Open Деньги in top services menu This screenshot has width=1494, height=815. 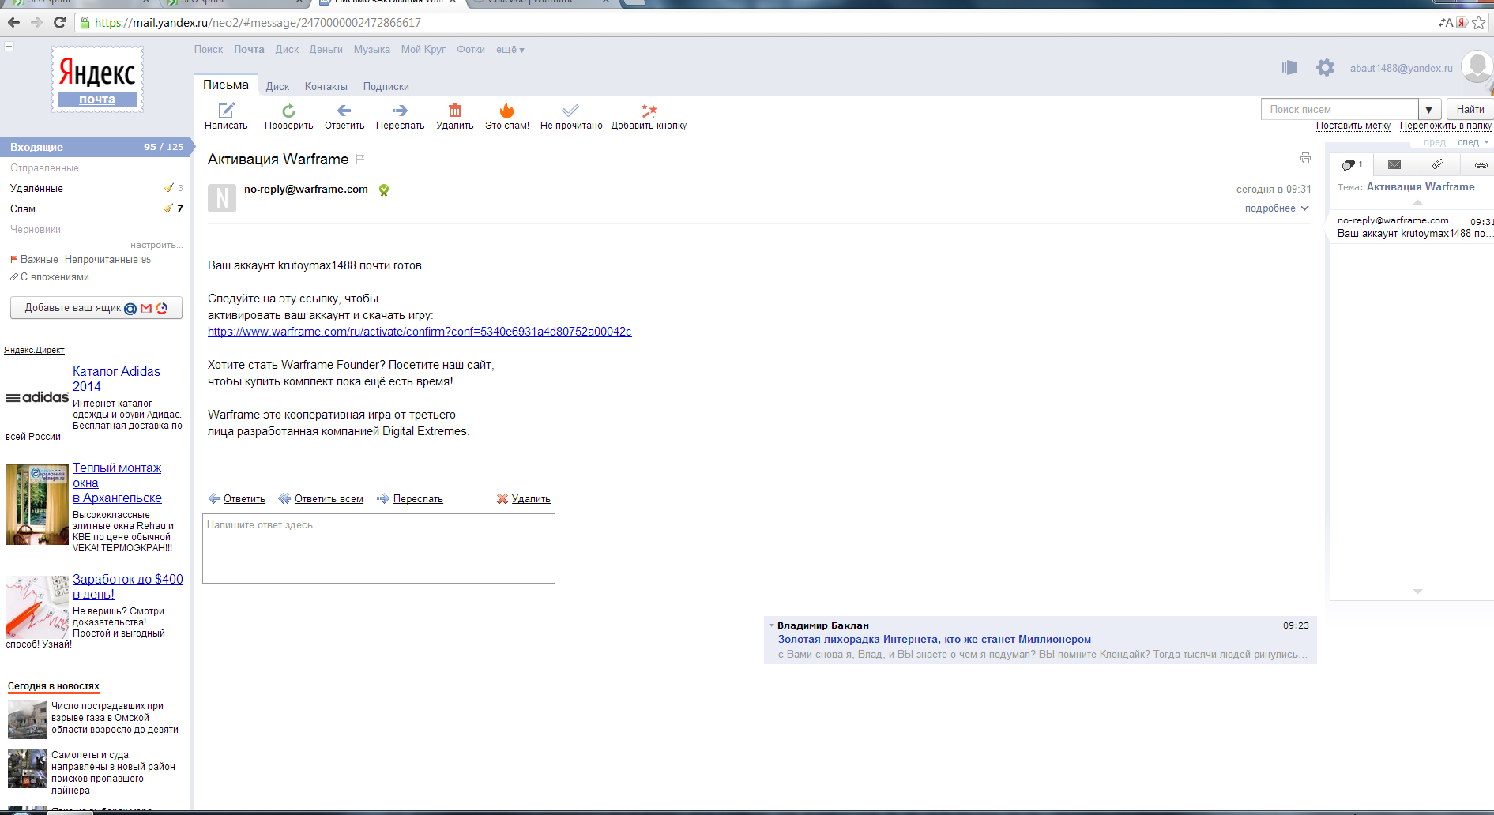click(x=326, y=50)
